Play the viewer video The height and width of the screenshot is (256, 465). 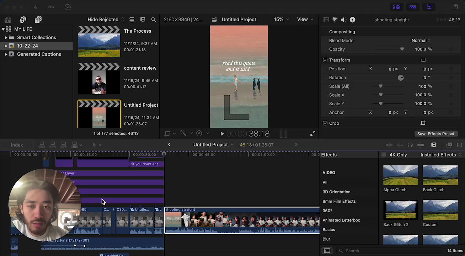[x=223, y=134]
